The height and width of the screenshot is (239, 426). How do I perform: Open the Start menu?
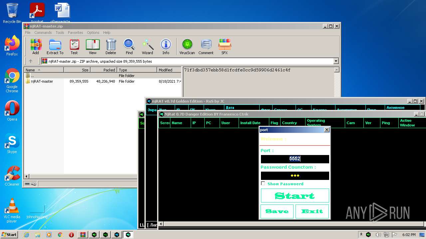tap(9, 235)
